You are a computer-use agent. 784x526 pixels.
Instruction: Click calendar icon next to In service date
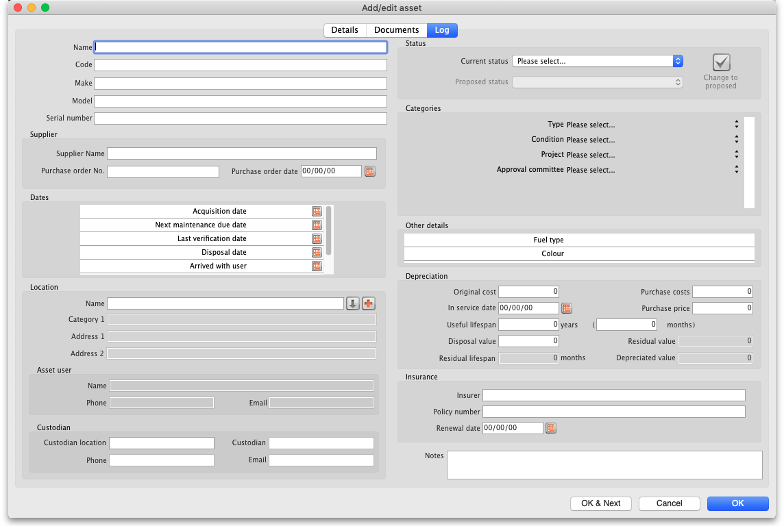tap(567, 308)
